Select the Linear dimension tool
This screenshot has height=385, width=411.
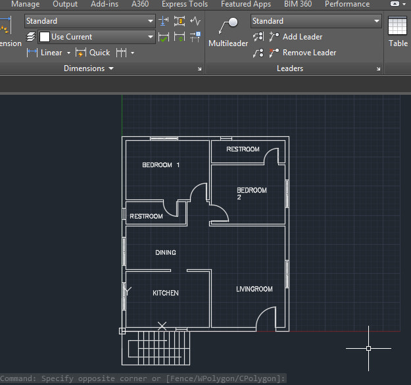click(44, 53)
